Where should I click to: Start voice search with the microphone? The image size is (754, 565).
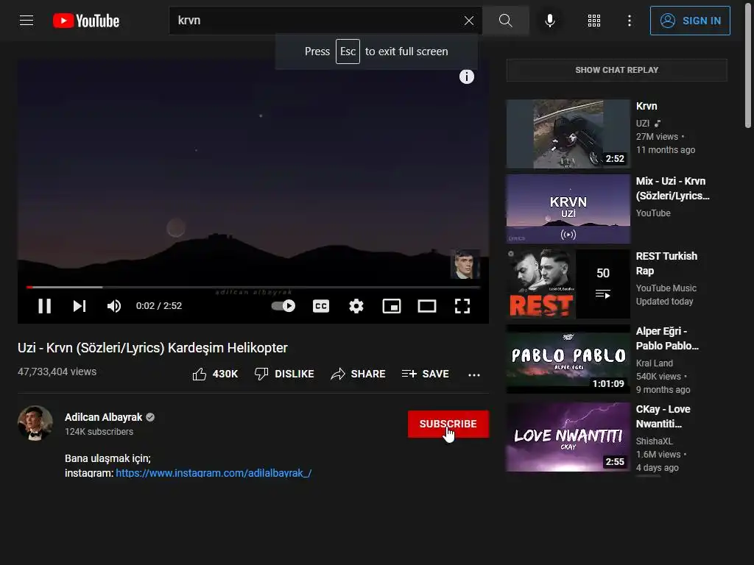550,21
